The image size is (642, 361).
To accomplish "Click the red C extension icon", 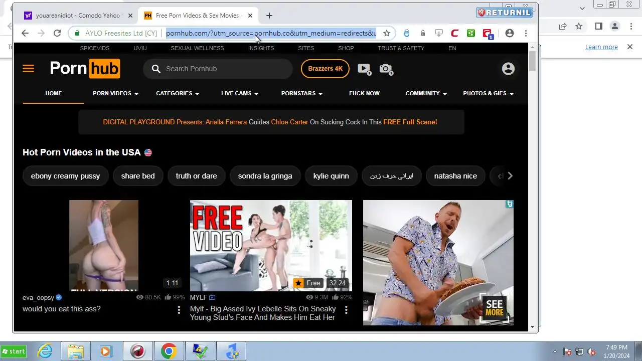I will click(x=455, y=33).
